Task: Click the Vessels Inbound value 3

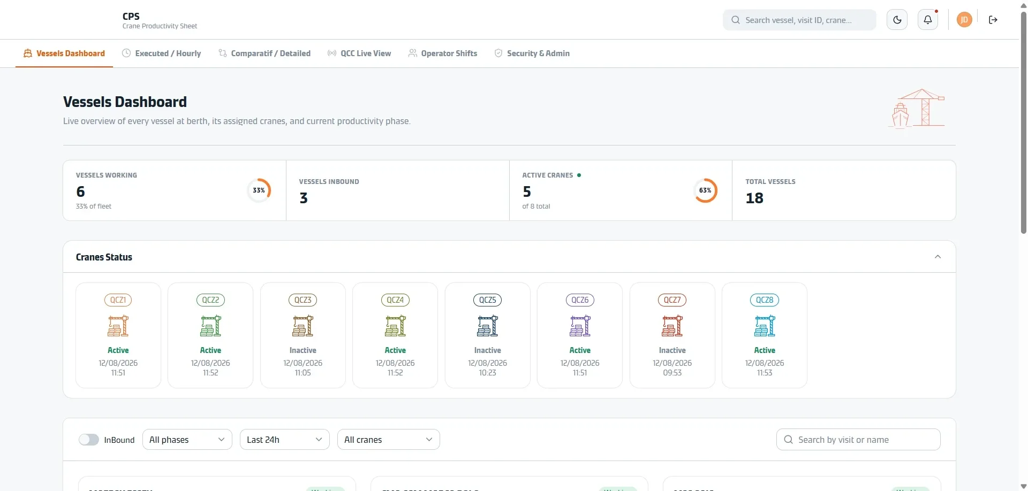Action: pyautogui.click(x=304, y=198)
